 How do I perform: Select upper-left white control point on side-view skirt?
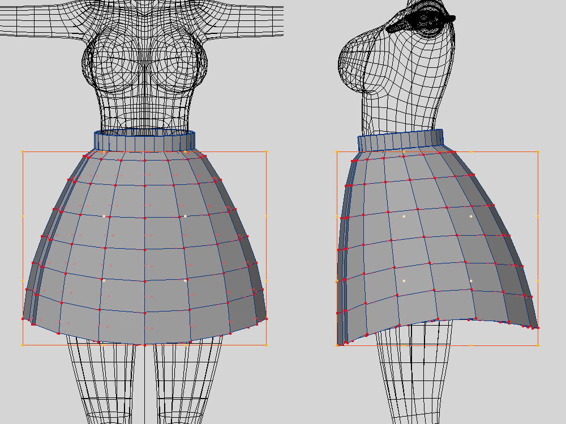pos(404,216)
